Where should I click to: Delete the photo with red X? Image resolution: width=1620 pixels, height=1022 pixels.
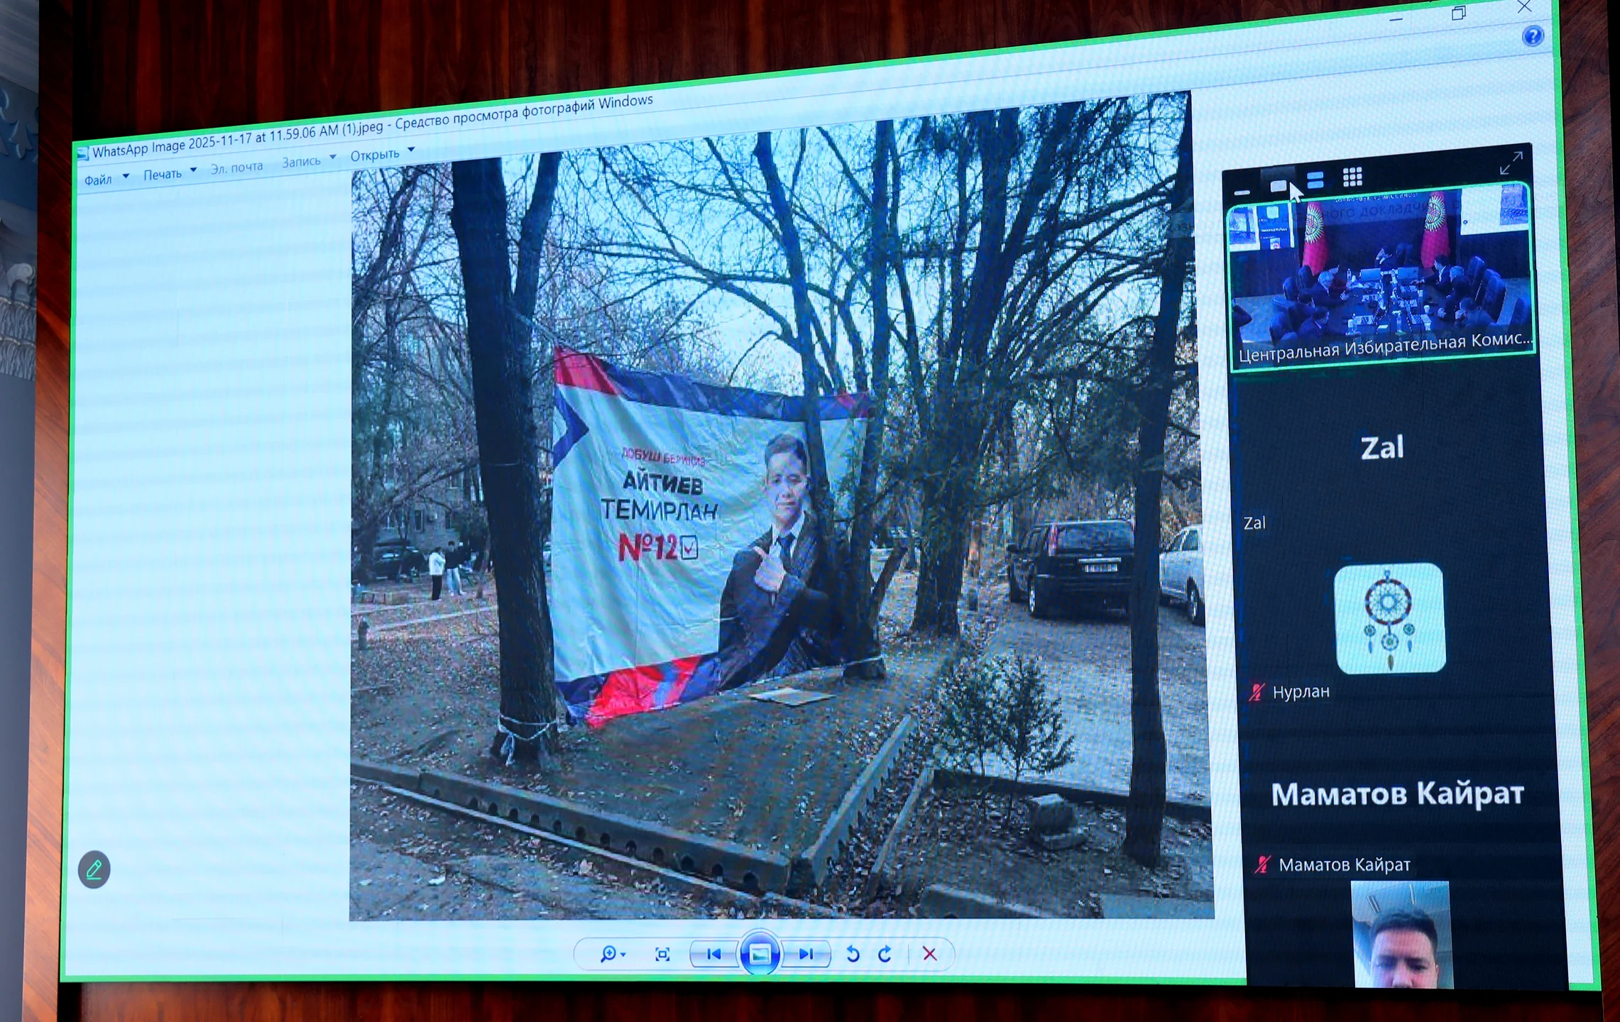pos(929,954)
